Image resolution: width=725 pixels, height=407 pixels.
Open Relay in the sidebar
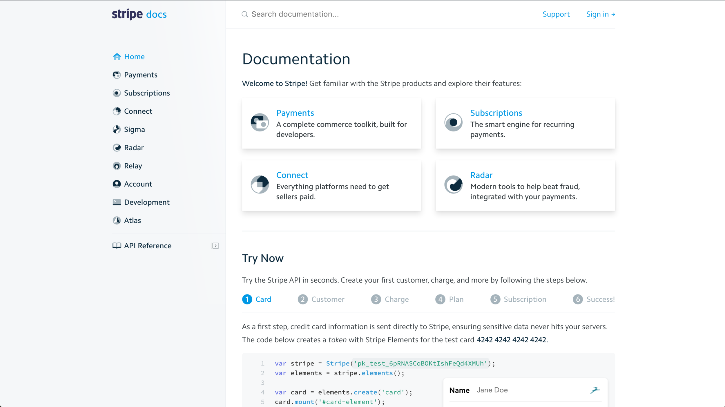[127, 166]
